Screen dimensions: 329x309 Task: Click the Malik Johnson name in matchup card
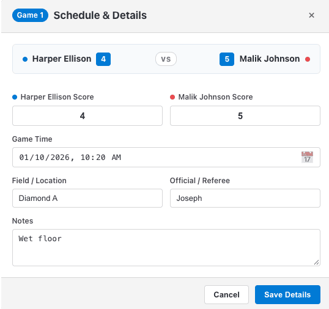point(270,59)
